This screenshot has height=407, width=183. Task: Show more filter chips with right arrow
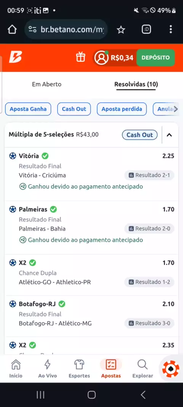(176, 109)
